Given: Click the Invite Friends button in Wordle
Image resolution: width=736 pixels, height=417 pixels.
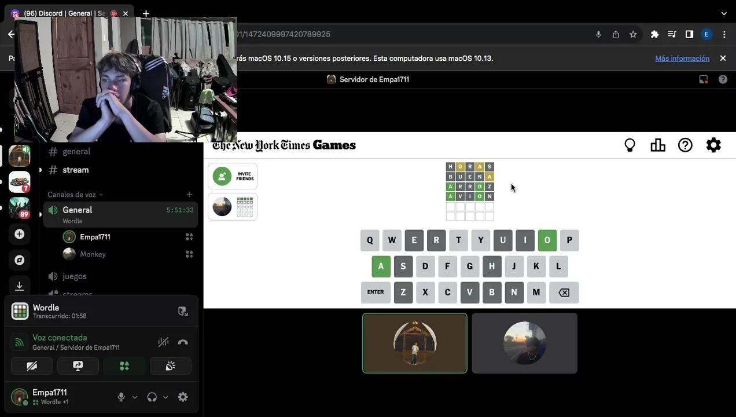Looking at the screenshot, I should click(233, 176).
